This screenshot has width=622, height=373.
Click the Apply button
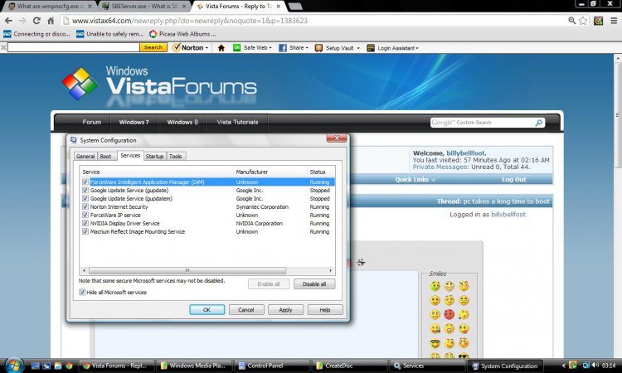pyautogui.click(x=285, y=309)
